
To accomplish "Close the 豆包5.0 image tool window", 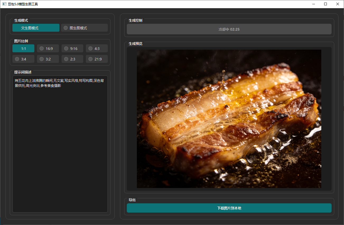I will pyautogui.click(x=338, y=4).
